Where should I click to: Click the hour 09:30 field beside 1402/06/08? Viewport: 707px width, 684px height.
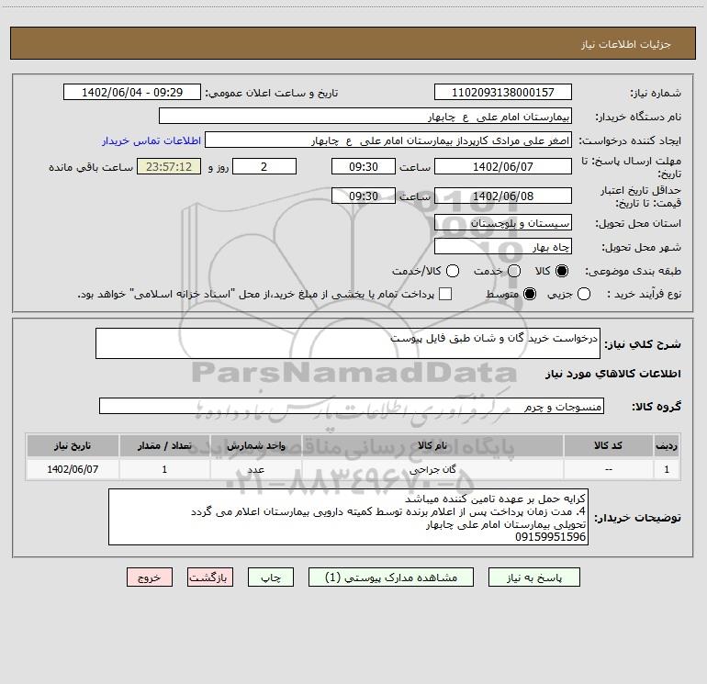(364, 196)
